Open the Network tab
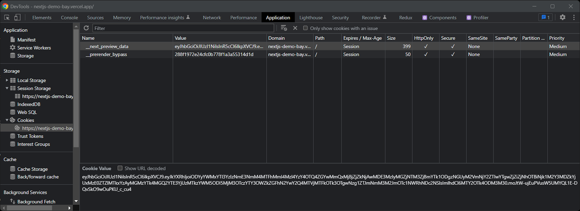Viewport: 580px width, 211px height. (212, 18)
